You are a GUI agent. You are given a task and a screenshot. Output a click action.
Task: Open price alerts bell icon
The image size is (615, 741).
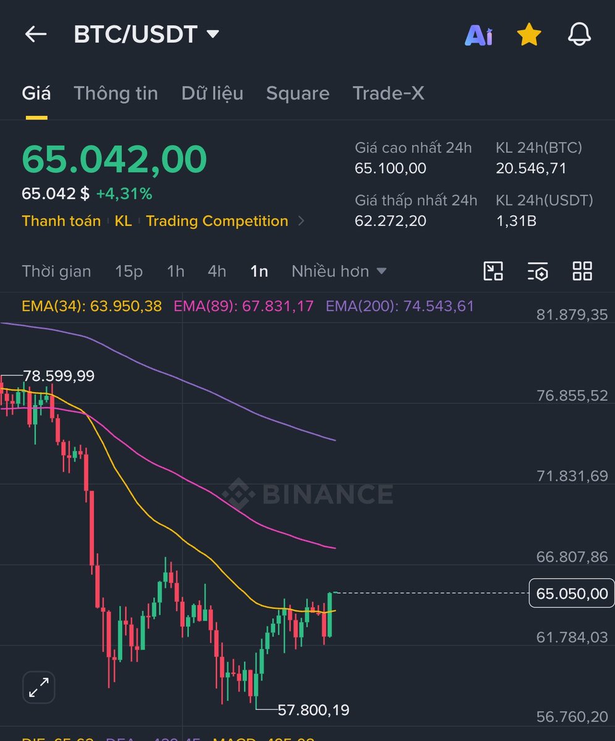coord(579,35)
